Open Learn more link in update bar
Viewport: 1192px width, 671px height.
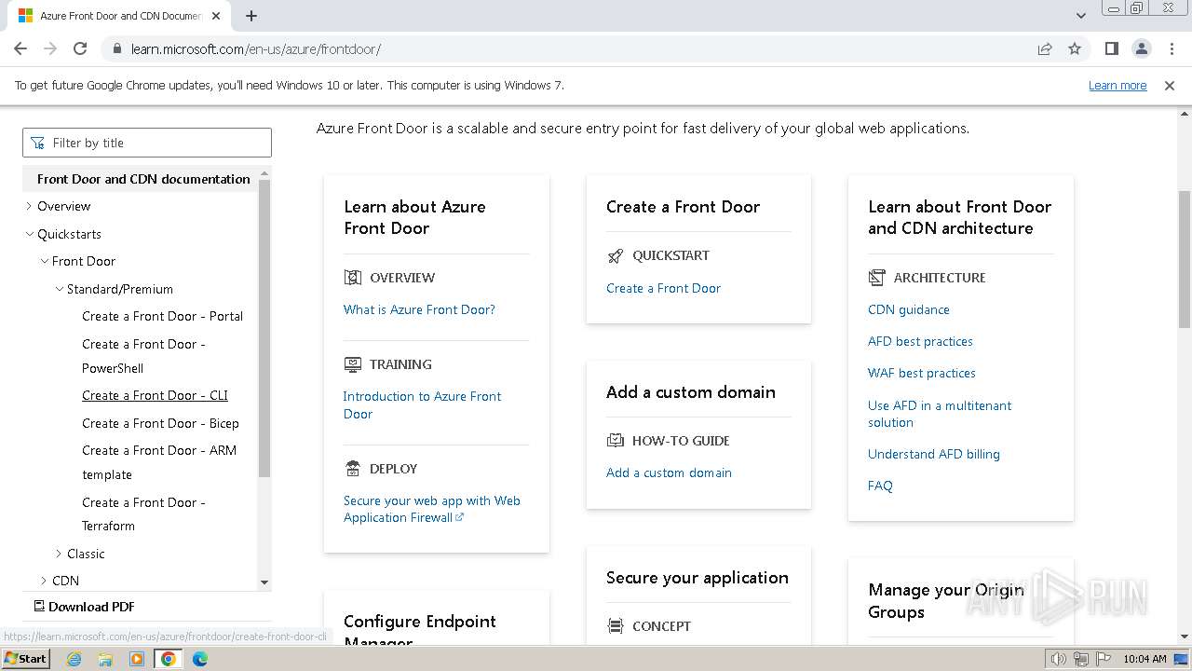[x=1117, y=85]
